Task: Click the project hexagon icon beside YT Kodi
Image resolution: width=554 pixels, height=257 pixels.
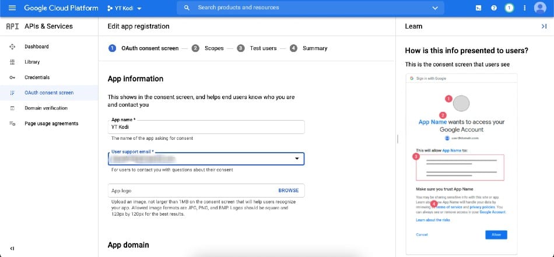Action: pos(110,8)
